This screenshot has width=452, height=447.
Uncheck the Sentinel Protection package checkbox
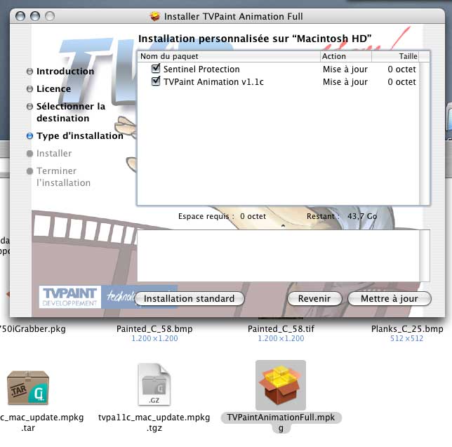pyautogui.click(x=156, y=69)
